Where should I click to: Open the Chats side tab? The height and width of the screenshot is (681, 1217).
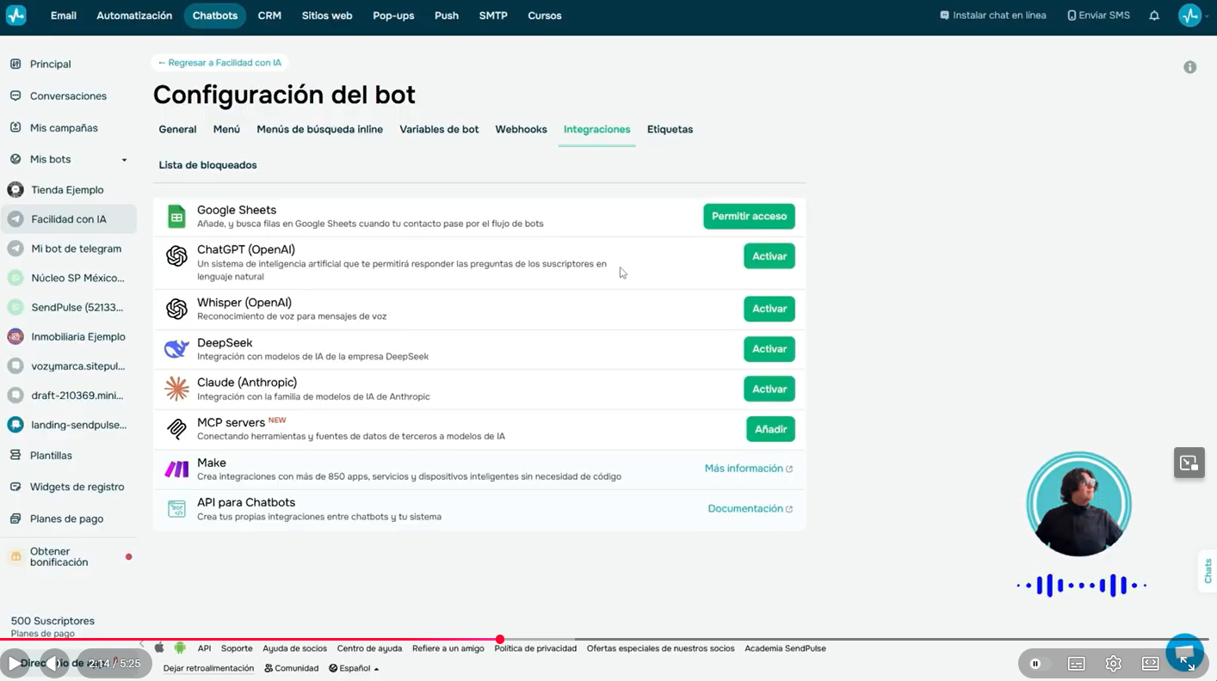click(1208, 571)
